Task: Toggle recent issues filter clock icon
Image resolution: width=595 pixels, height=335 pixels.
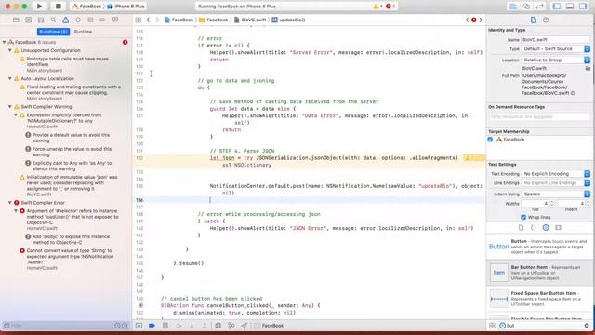Action: tap(117, 326)
